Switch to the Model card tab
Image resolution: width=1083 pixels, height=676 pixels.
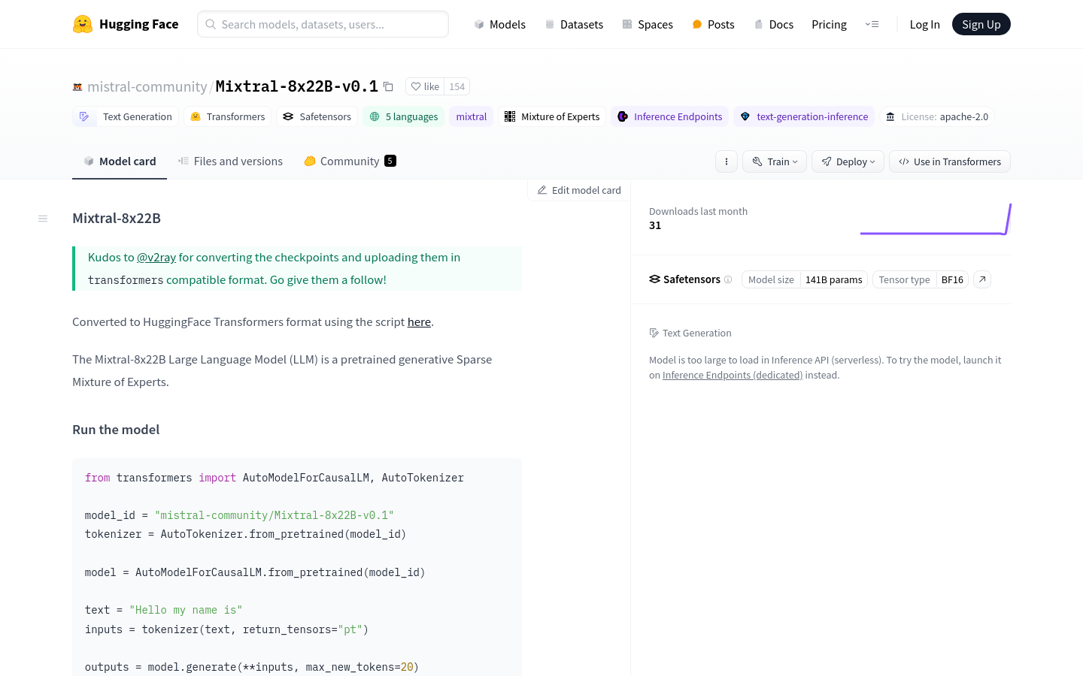click(120, 161)
